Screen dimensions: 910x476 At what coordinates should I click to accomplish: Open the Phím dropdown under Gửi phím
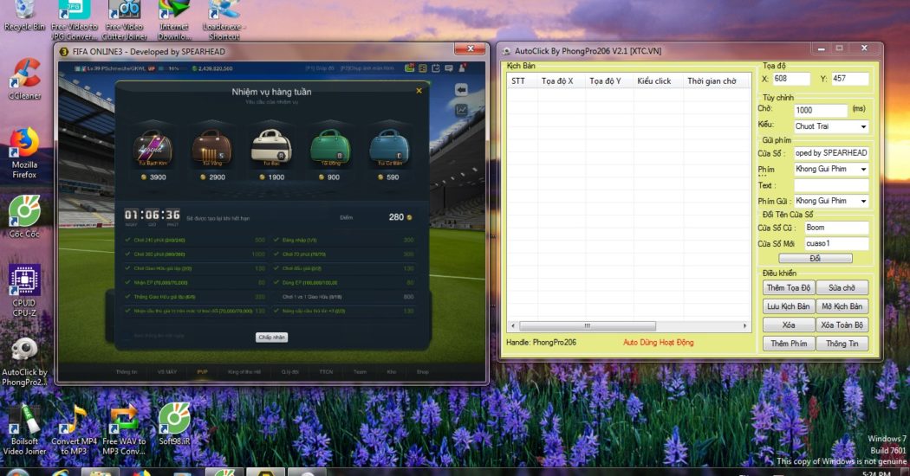point(831,169)
